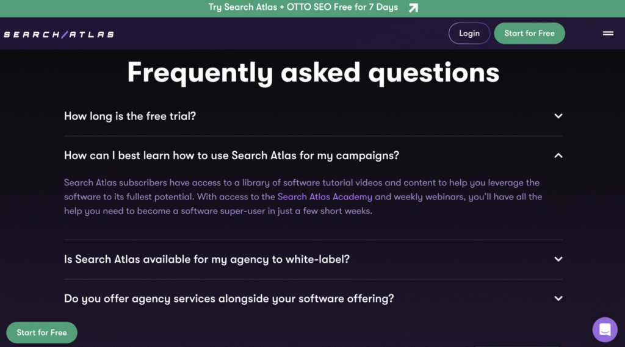Viewport: 625px width, 347px height.
Task: Expand chevron for free trial question
Action: point(558,116)
